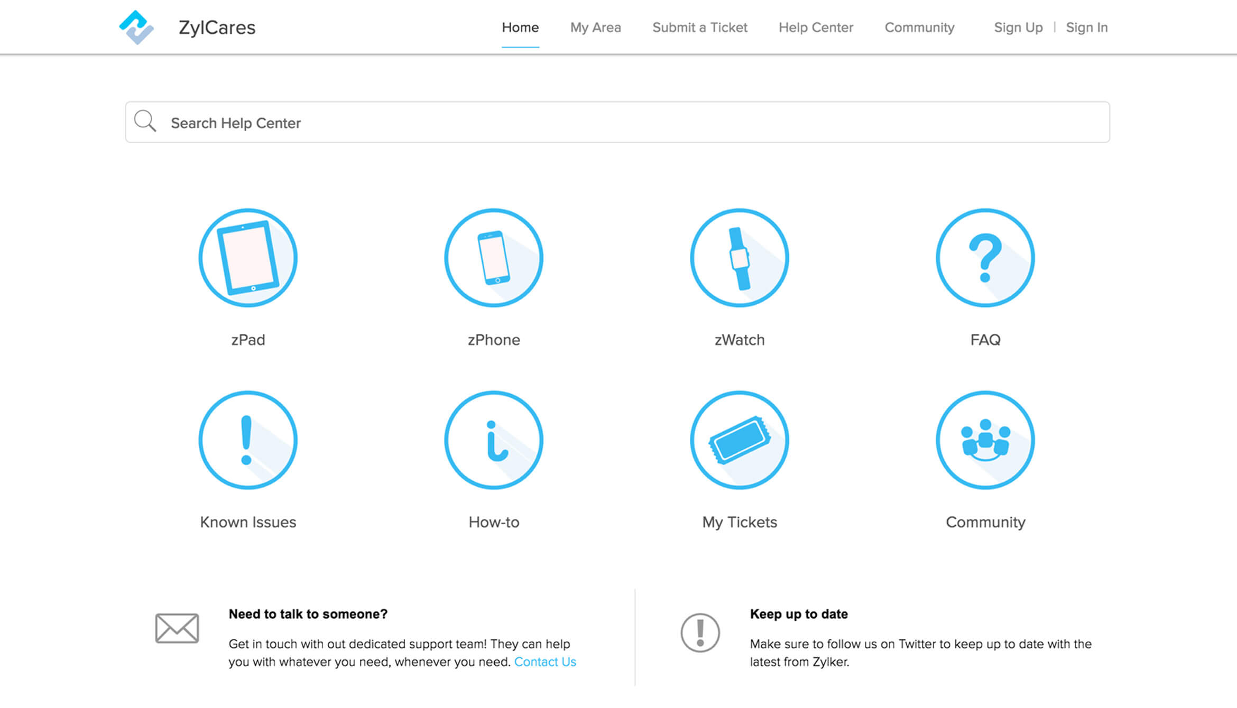The height and width of the screenshot is (708, 1237).
Task: Select the zWatch smartwatch icon
Action: 740,258
